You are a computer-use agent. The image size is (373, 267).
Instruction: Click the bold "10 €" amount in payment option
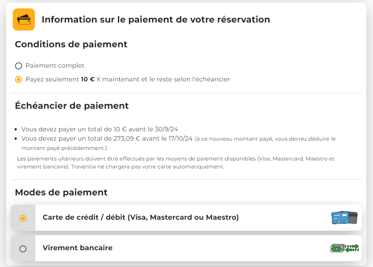(x=87, y=79)
